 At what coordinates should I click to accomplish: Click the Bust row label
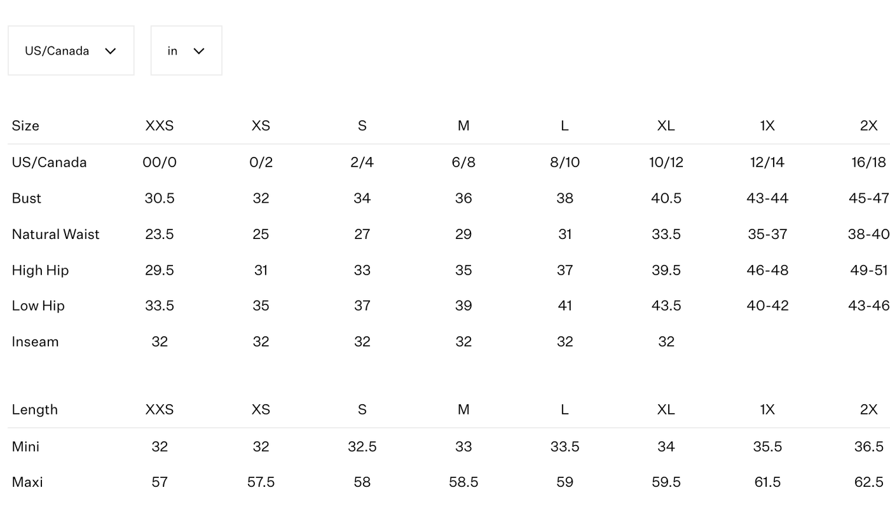click(27, 198)
